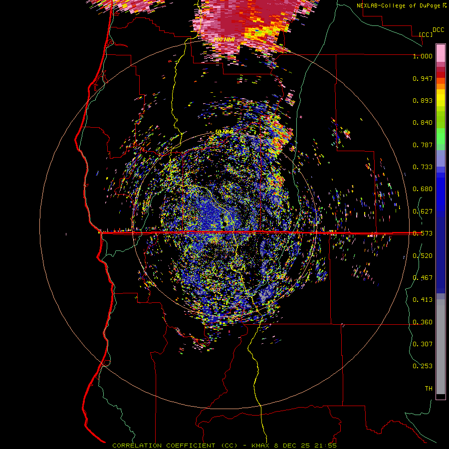
Task: Click the 0.573 legend value
Action: tap(423, 233)
